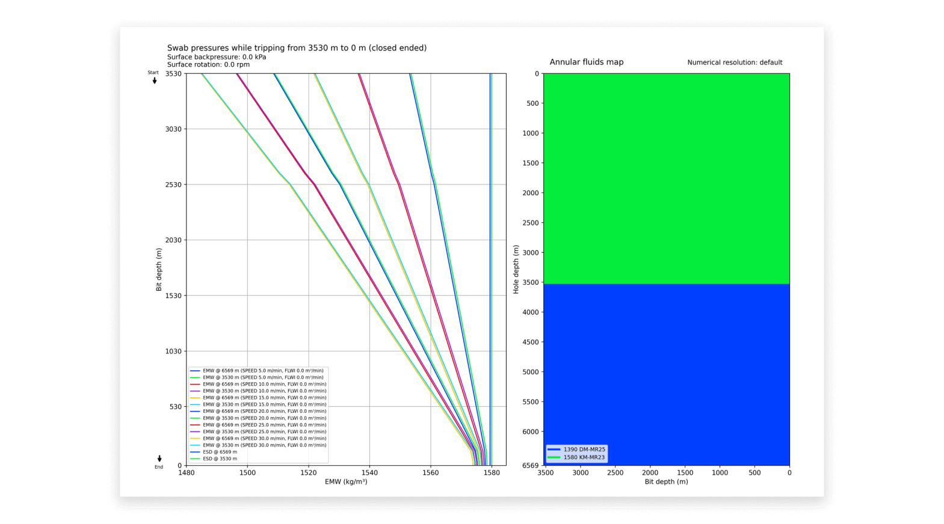Click the swab pressures chart title
Image resolution: width=944 pixels, height=524 pixels.
pos(297,48)
